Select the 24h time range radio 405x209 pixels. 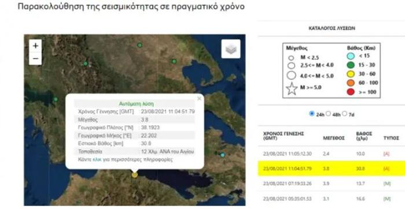pos(312,114)
